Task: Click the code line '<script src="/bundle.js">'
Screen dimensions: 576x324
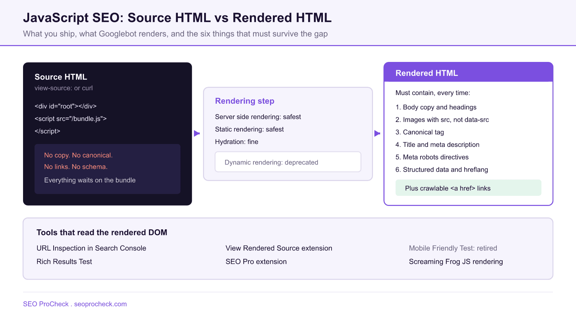Action: pyautogui.click(x=71, y=119)
